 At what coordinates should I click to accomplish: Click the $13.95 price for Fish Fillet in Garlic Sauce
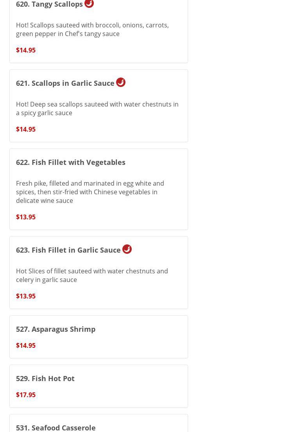click(25, 296)
